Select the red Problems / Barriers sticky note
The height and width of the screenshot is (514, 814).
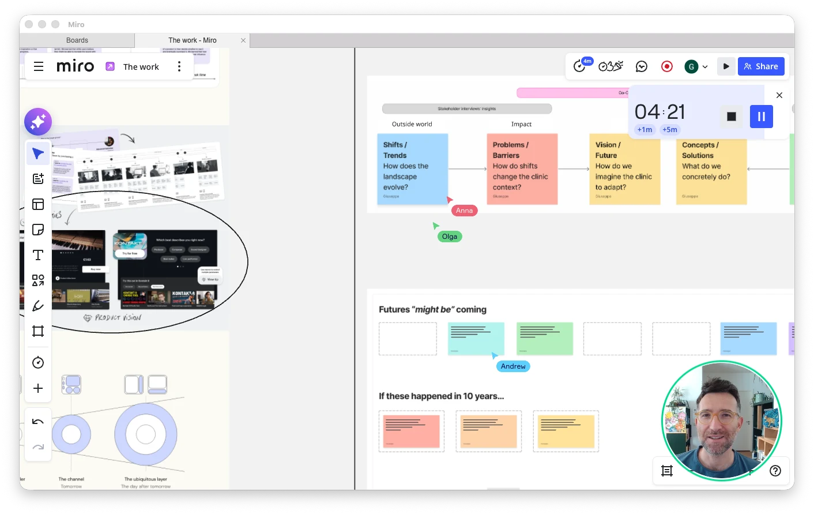[x=522, y=169]
